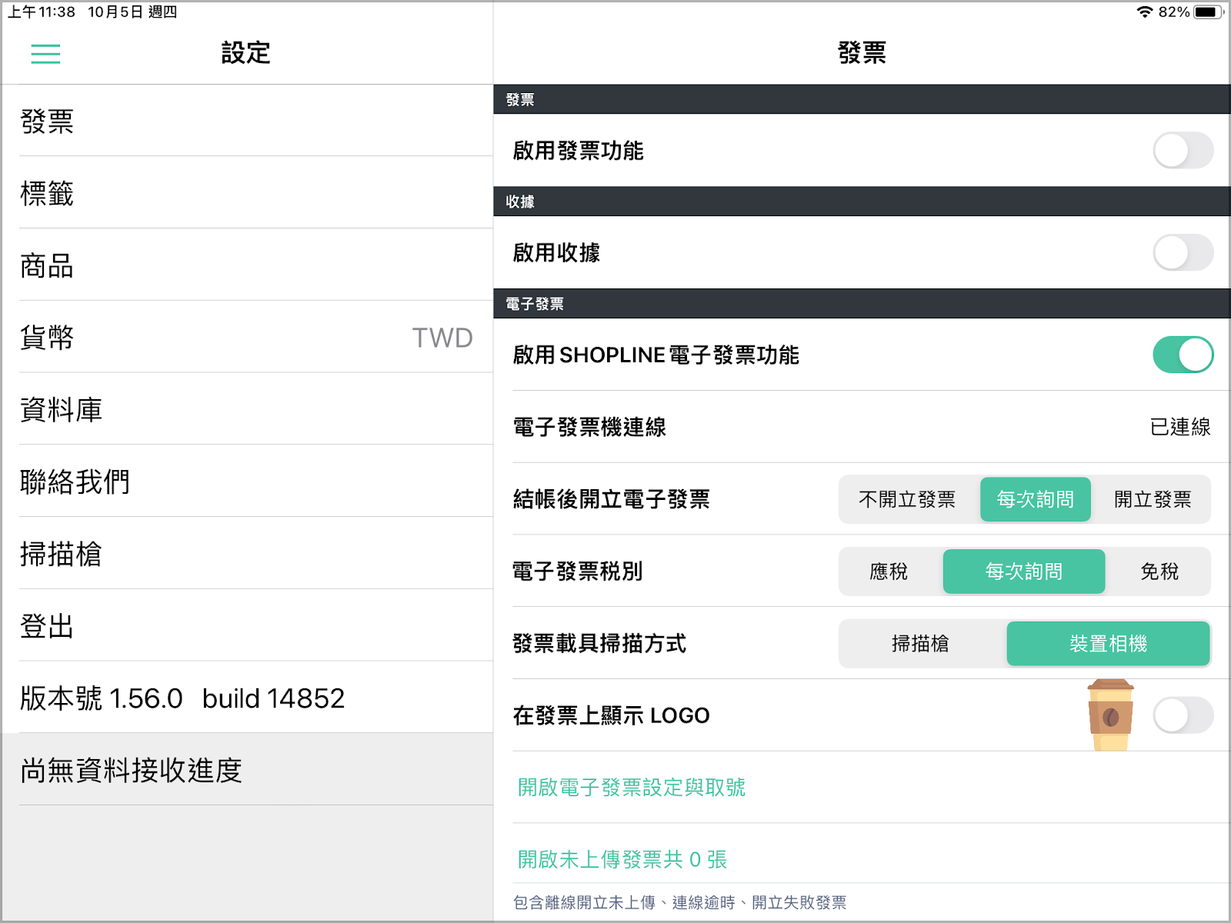Open 開啟未上傳發票共 0 張 link
This screenshot has width=1231, height=923.
pyautogui.click(x=622, y=859)
